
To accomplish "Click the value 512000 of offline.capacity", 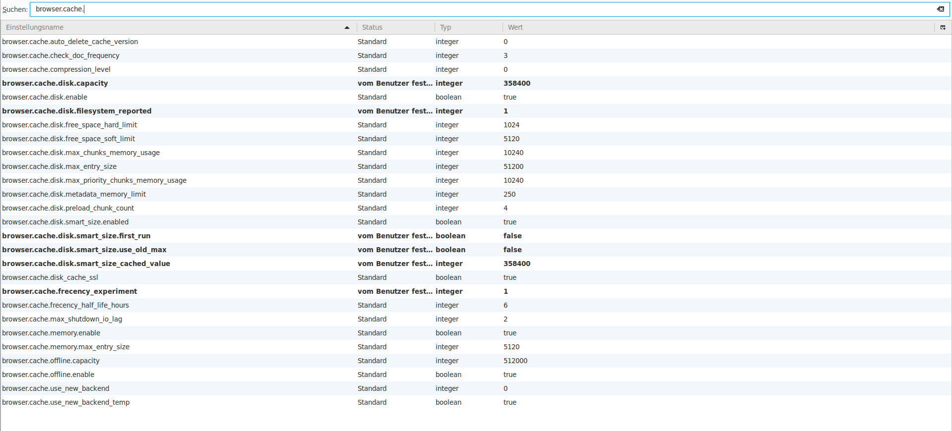I will tap(515, 361).
